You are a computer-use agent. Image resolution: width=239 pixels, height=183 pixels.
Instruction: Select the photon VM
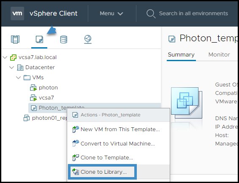click(48, 88)
